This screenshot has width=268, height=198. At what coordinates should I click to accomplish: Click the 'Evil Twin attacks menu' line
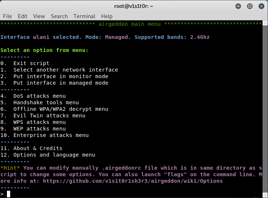coord(49,116)
